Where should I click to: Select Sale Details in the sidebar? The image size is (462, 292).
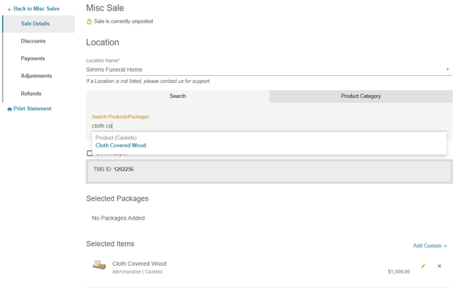[x=35, y=24]
